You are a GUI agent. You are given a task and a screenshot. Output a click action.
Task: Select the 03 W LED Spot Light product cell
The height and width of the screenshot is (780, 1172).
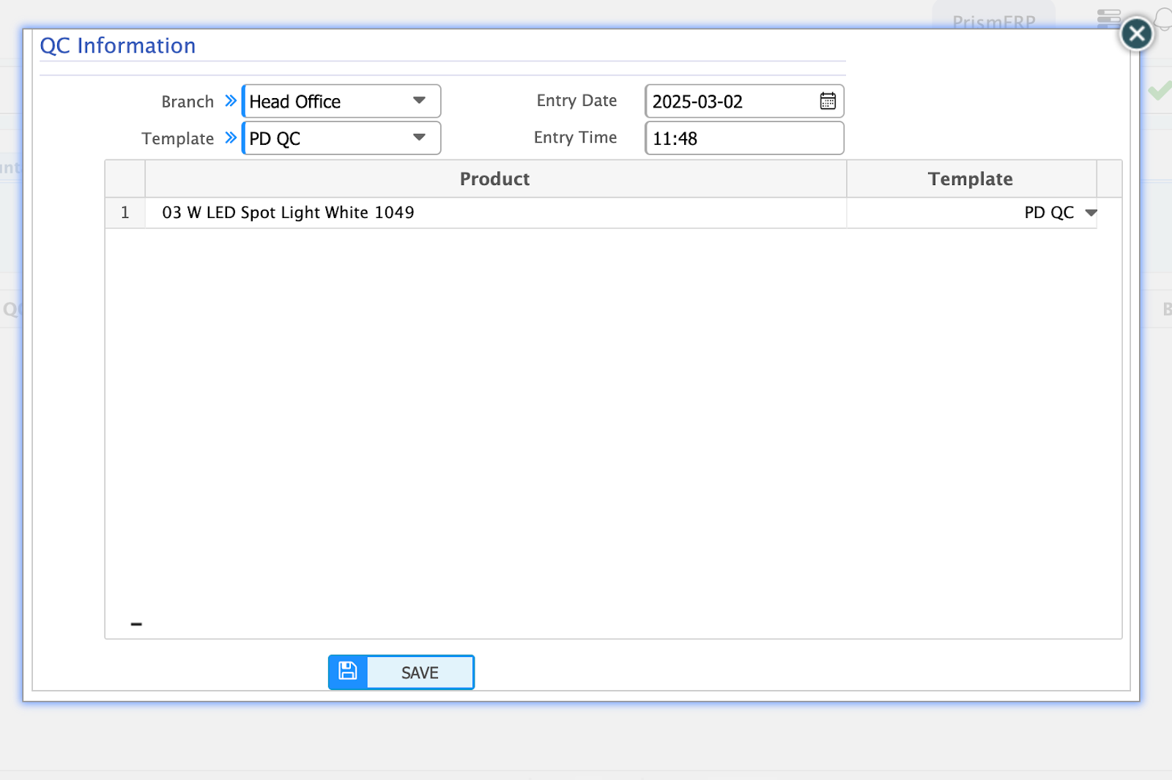click(288, 213)
